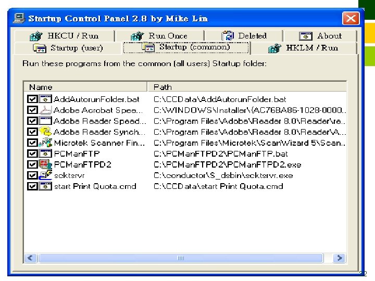Switch to the Run Once tab
Screen dimensions: 375x281
(x=159, y=36)
